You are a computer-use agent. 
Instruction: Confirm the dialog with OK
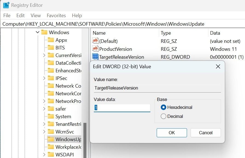(171, 133)
